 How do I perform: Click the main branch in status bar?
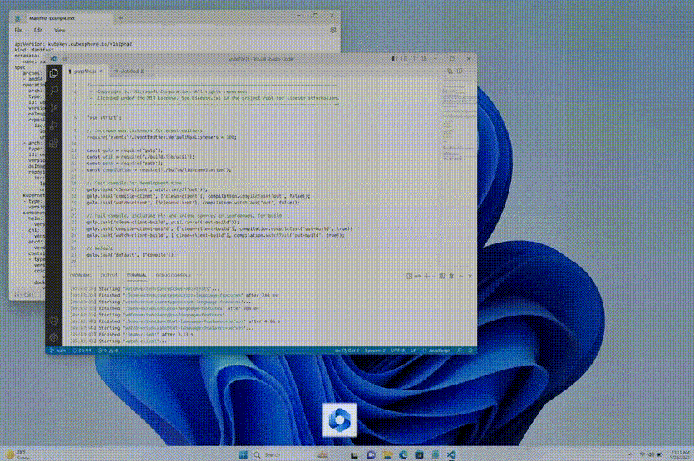pyautogui.click(x=58, y=351)
